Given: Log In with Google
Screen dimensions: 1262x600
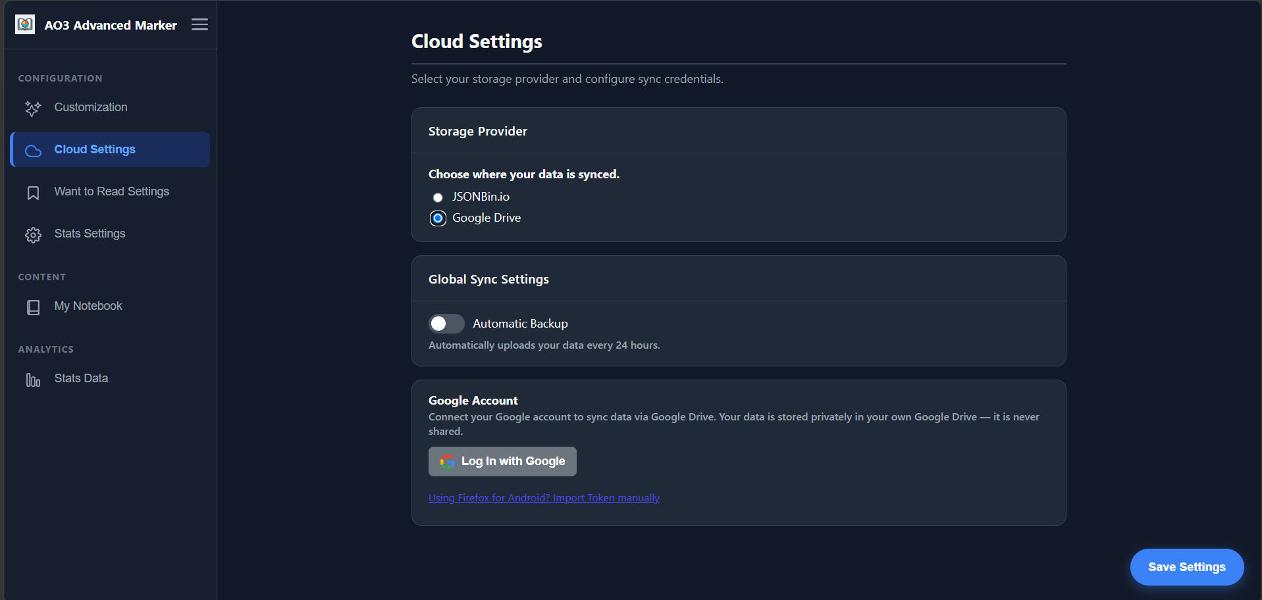Looking at the screenshot, I should coord(502,461).
